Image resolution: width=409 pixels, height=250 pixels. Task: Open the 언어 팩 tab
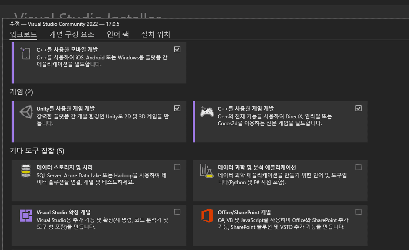click(118, 34)
